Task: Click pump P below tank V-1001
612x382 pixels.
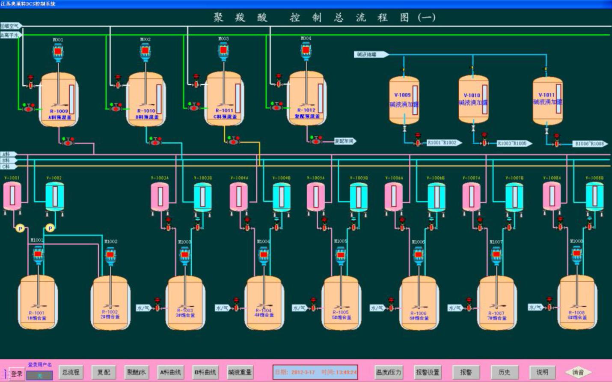Action: (x=20, y=228)
